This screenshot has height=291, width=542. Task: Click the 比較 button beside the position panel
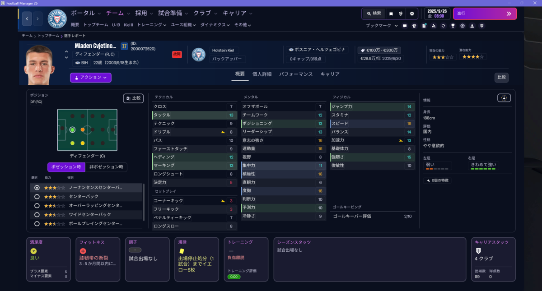[133, 98]
